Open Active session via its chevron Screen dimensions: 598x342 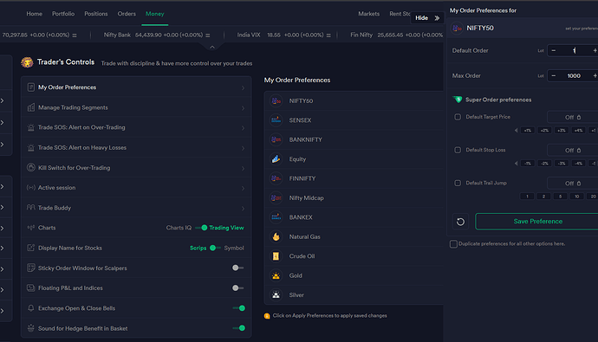click(243, 188)
